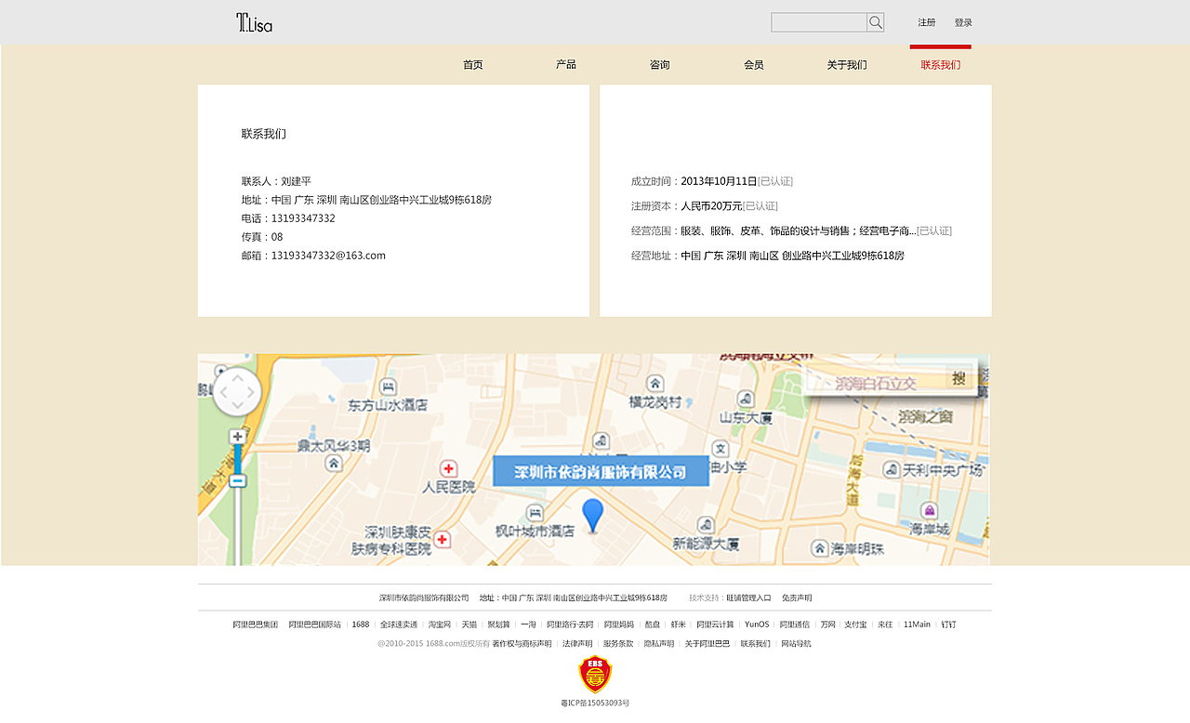Viewport: 1190px width, 723px height.
Task: Click the 鼎太风华3期 residence icon on map
Action: (334, 462)
